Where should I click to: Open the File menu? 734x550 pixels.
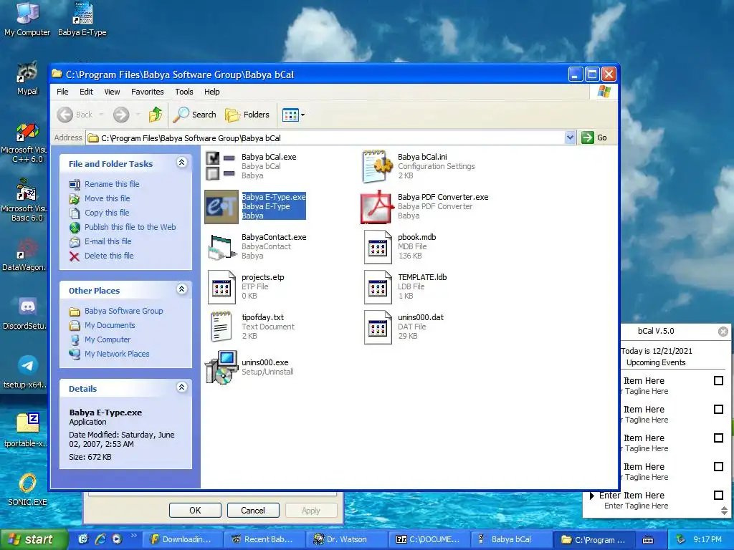tap(62, 92)
